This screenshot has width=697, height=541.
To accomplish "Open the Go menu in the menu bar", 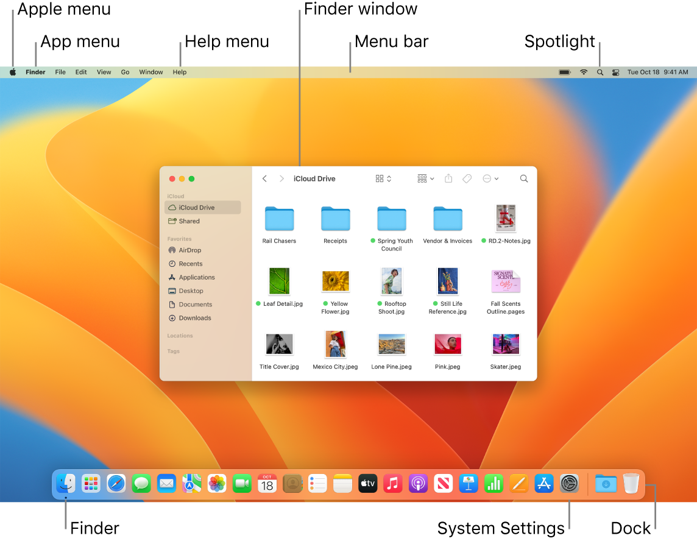I will pyautogui.click(x=125, y=71).
